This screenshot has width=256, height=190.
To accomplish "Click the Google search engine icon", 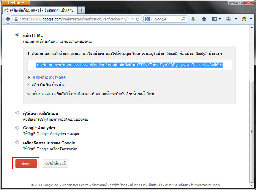I will pos(147,19).
